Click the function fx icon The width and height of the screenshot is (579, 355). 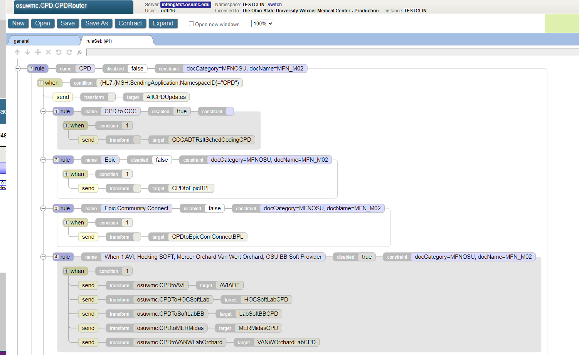(79, 52)
